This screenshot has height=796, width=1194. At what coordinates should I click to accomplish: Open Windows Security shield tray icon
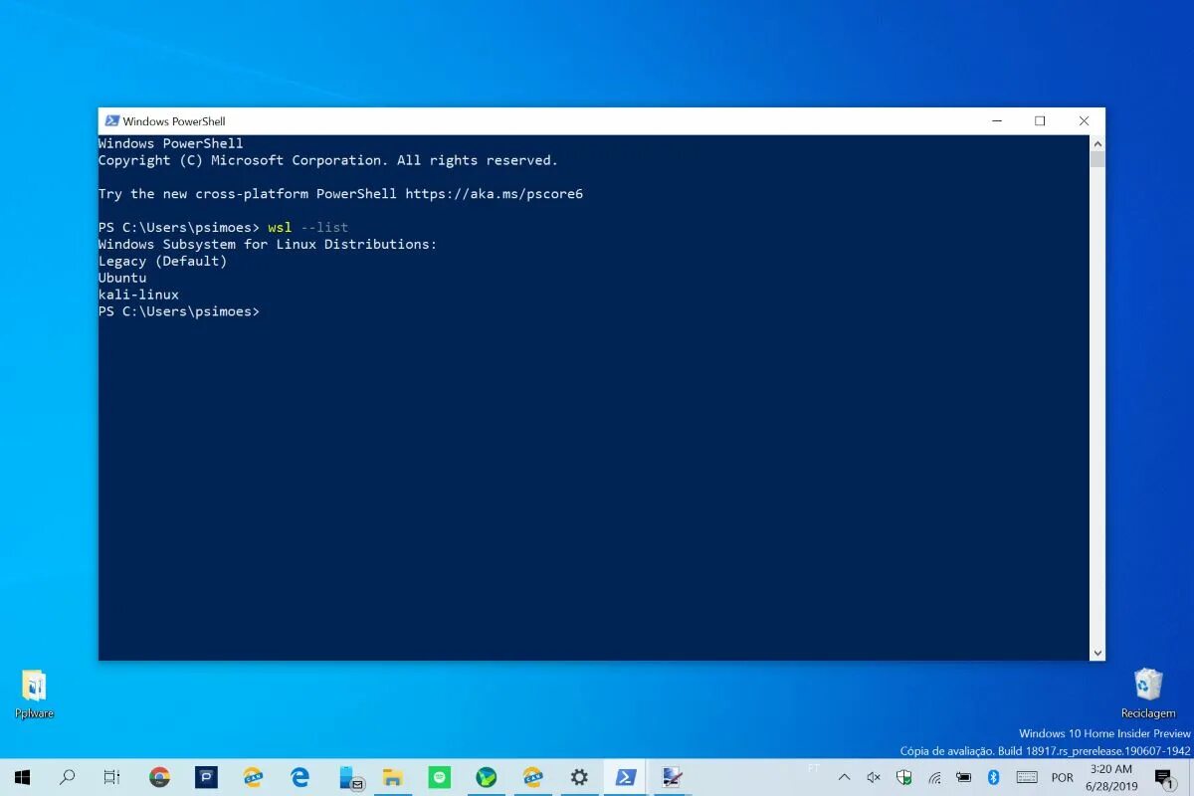coord(903,777)
